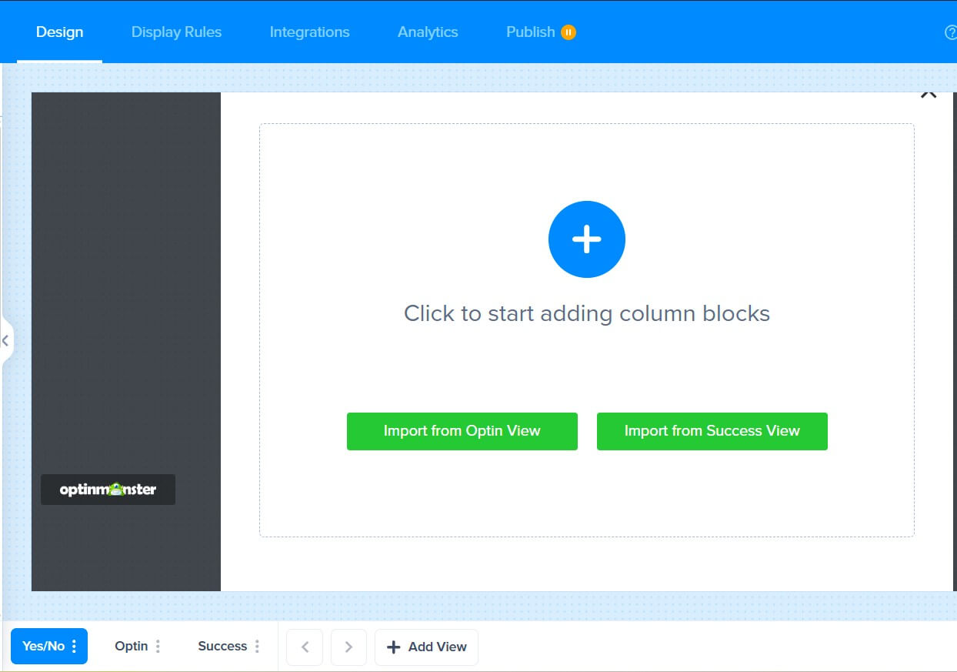Select the Optin view tab
The height and width of the screenshot is (672, 957).
131,647
